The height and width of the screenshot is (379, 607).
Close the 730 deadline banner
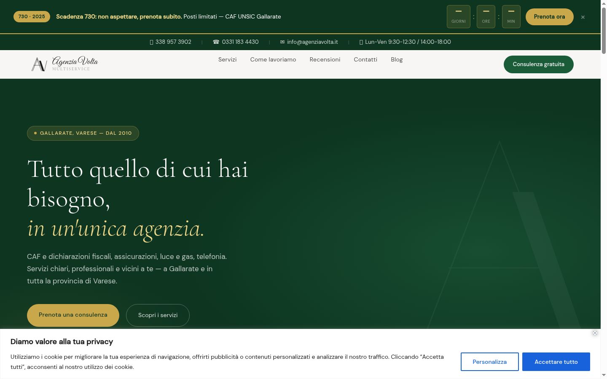pos(583,17)
